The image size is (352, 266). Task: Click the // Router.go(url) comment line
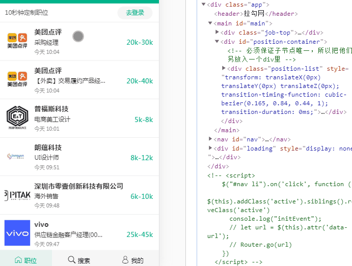(x=260, y=245)
